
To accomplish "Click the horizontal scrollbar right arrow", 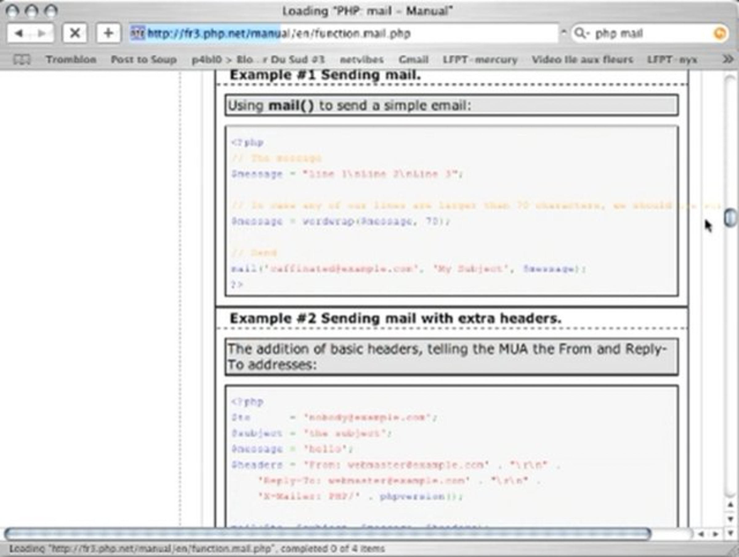I will (x=716, y=534).
